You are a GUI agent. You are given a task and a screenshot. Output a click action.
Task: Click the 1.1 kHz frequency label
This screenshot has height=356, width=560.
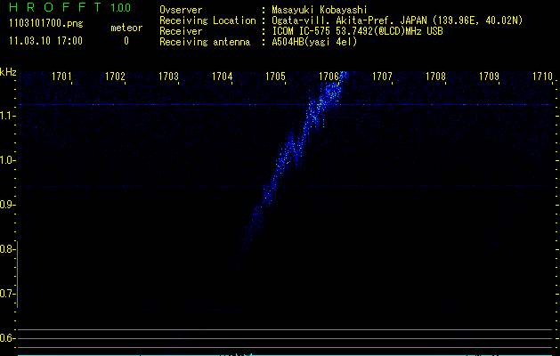click(x=7, y=116)
